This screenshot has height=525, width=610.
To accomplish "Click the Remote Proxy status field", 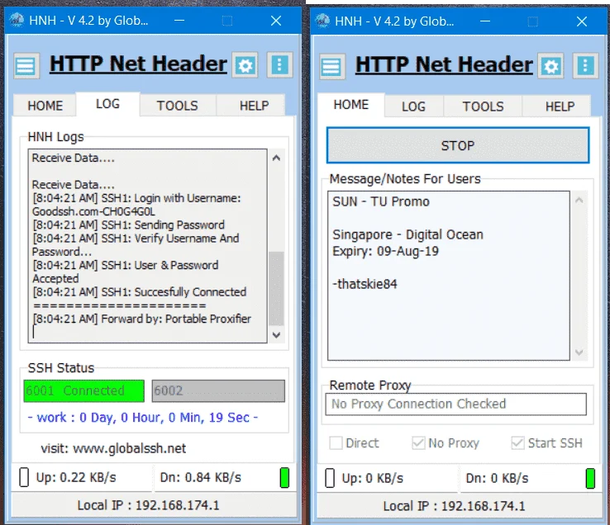I will coord(456,404).
